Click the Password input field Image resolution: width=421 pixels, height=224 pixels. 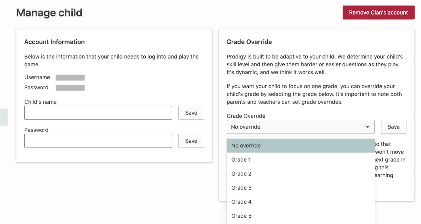98,141
